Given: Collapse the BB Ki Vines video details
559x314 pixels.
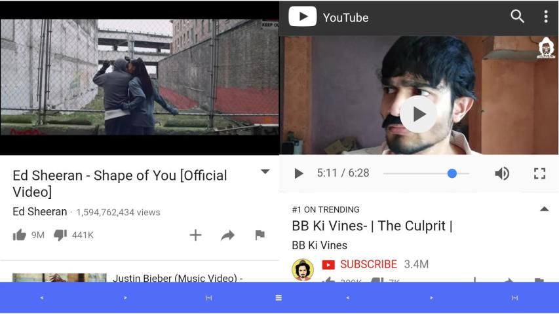Looking at the screenshot, I should pyautogui.click(x=544, y=209).
